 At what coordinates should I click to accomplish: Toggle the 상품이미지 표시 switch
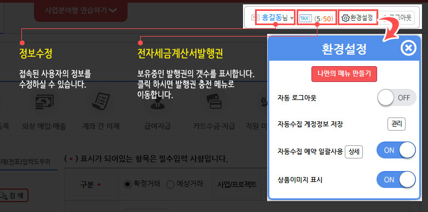tap(396, 180)
